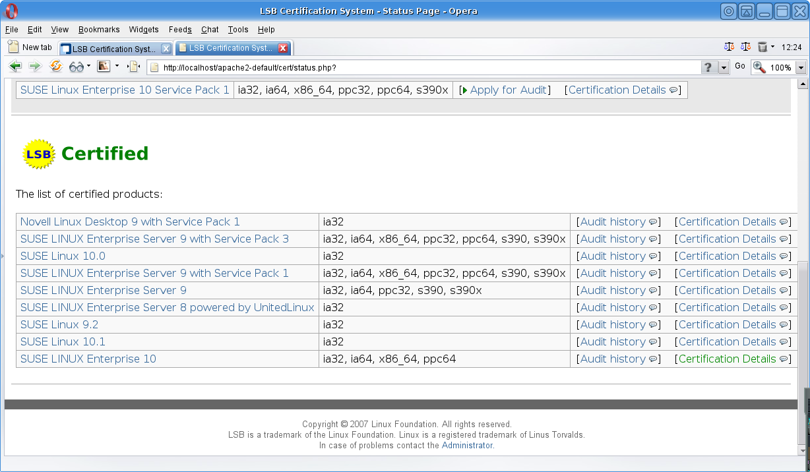
Task: Open the Feeds menu
Action: click(180, 30)
